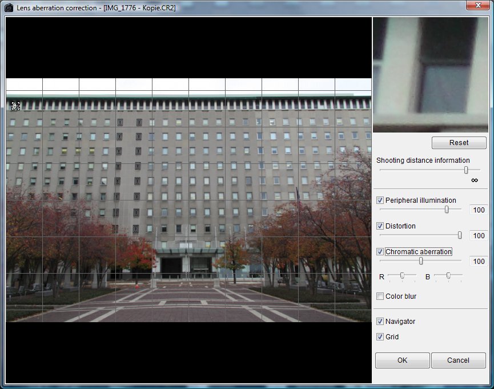Disable the Distortion correction checkbox
The width and height of the screenshot is (494, 389).
(380, 226)
